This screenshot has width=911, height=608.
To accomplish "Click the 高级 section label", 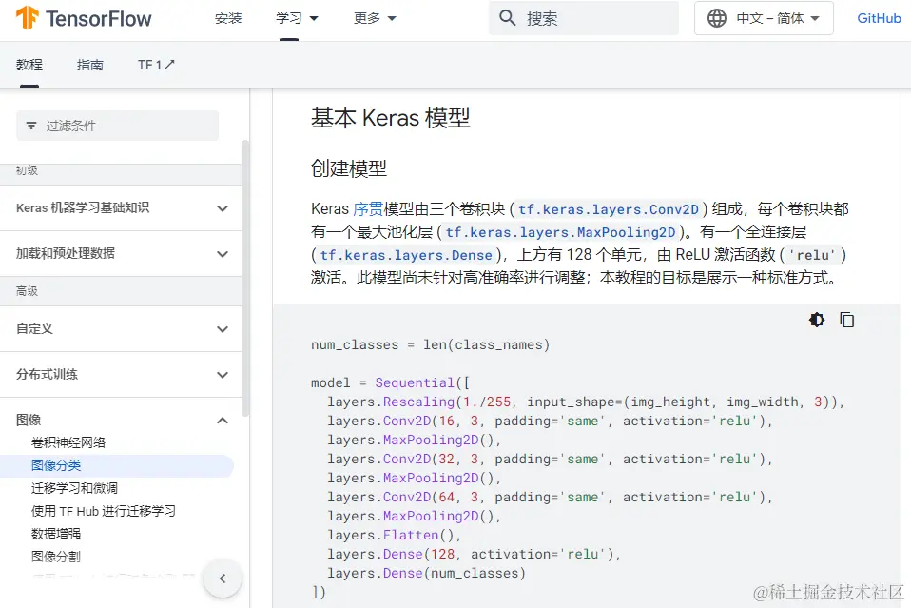I will click(27, 291).
